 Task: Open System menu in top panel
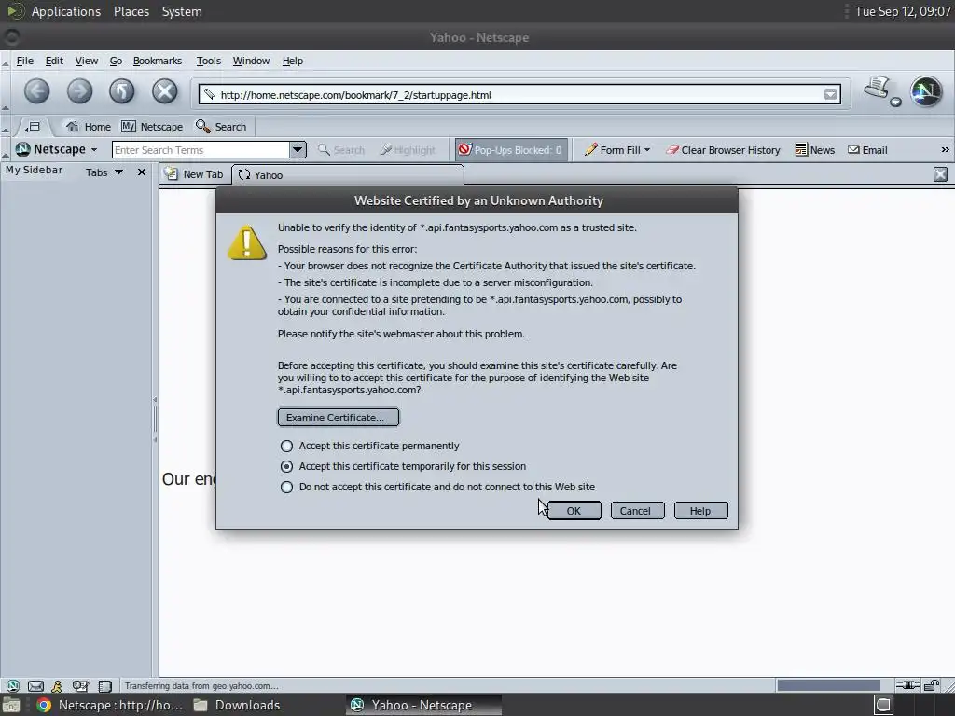[182, 11]
